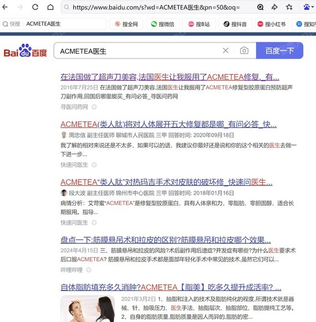The image size is (316, 322).
Task: Click inside the Baidu search box
Action: pos(137,51)
